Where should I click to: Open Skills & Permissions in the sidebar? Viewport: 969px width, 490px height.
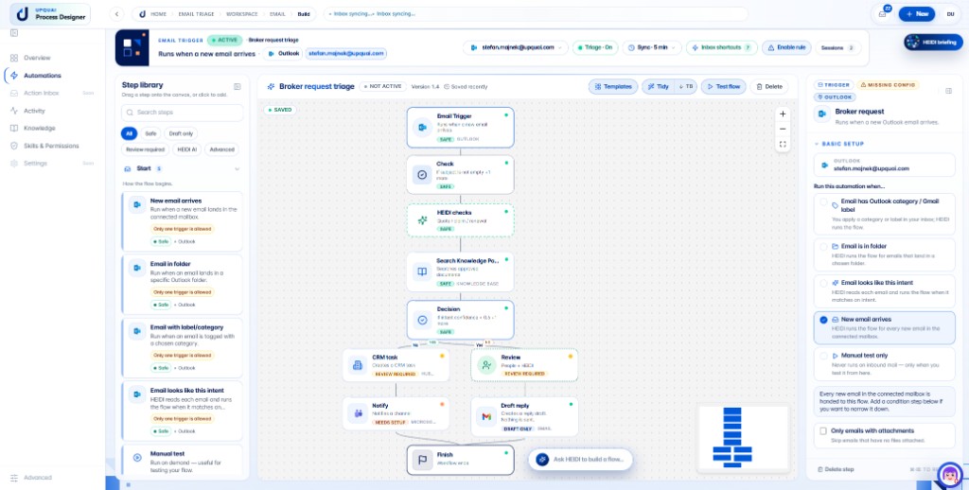pos(51,146)
